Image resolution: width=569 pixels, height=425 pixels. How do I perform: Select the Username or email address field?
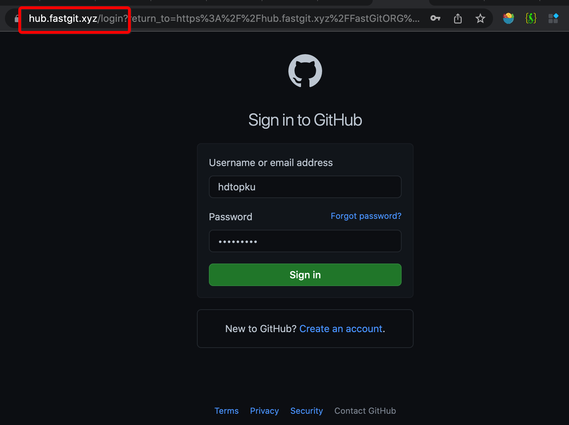click(x=305, y=187)
